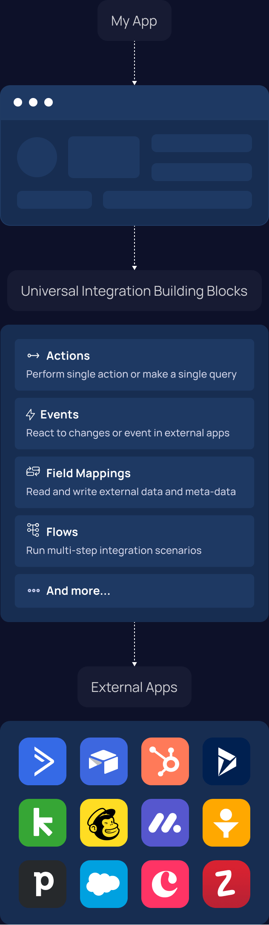Select the Pipedrive app icon
269x925 pixels.
pos(43,884)
